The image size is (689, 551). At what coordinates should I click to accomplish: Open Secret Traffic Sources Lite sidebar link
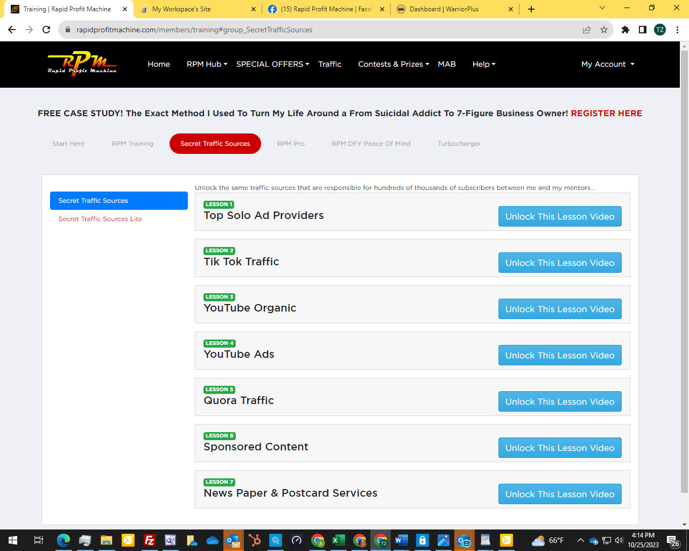coord(100,219)
